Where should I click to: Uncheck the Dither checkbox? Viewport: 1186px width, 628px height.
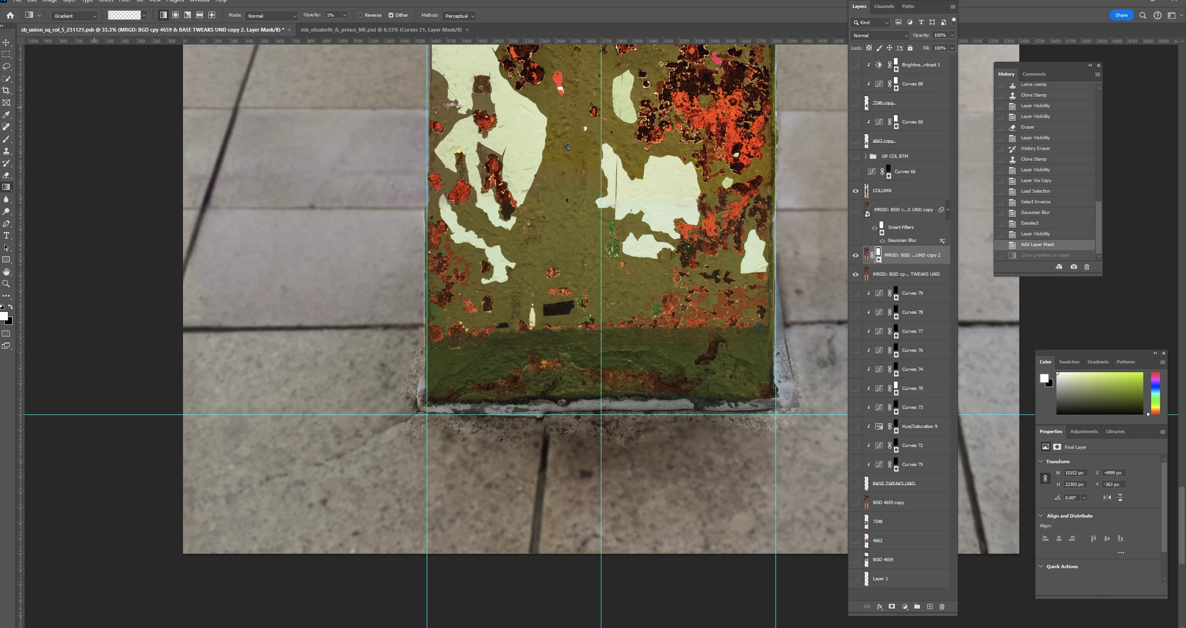tap(391, 15)
